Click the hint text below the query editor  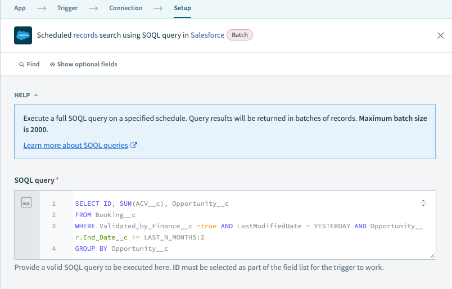(x=199, y=268)
